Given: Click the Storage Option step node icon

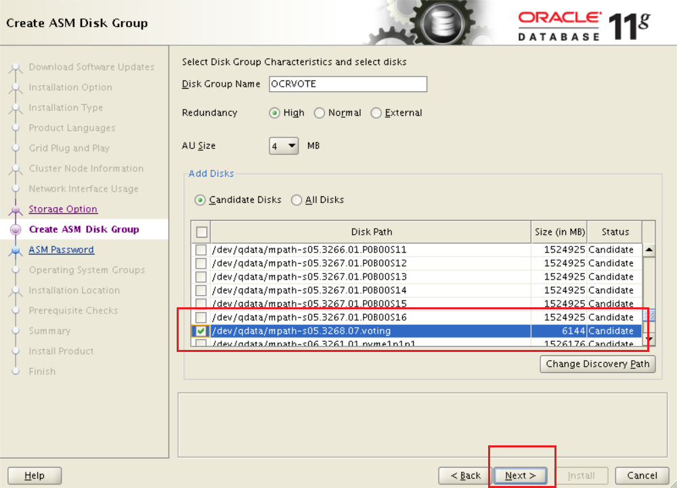Looking at the screenshot, I should click(16, 210).
